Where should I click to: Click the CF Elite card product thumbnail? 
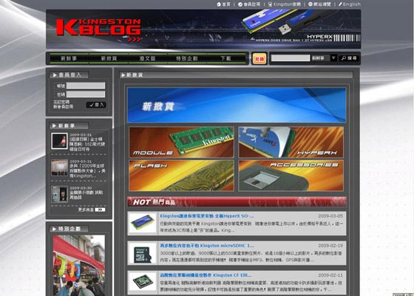coord(142,282)
